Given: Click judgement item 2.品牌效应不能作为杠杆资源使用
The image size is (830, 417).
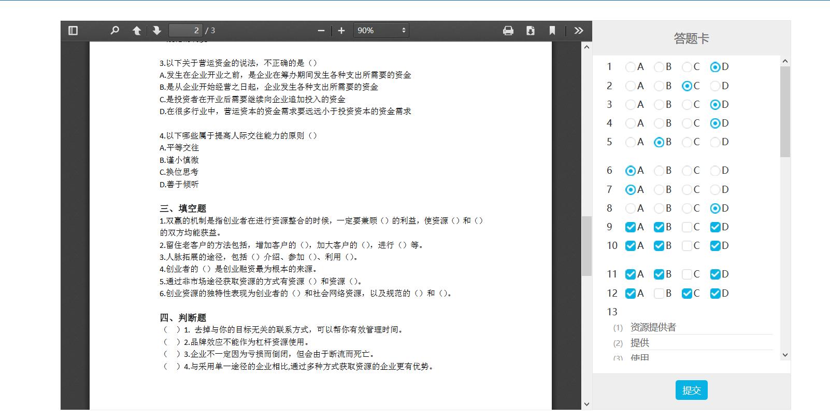Looking at the screenshot, I should [x=237, y=342].
